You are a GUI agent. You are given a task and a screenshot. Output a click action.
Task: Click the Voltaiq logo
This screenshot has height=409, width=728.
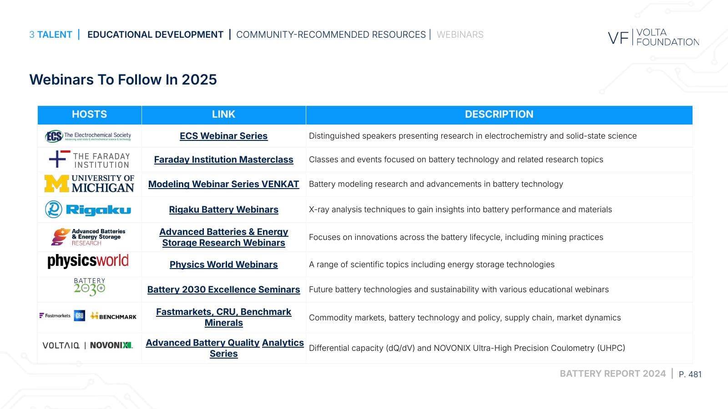point(61,345)
